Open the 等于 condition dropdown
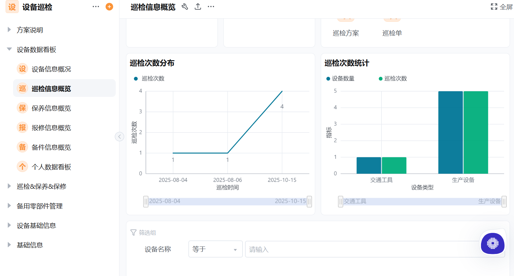 (x=215, y=249)
